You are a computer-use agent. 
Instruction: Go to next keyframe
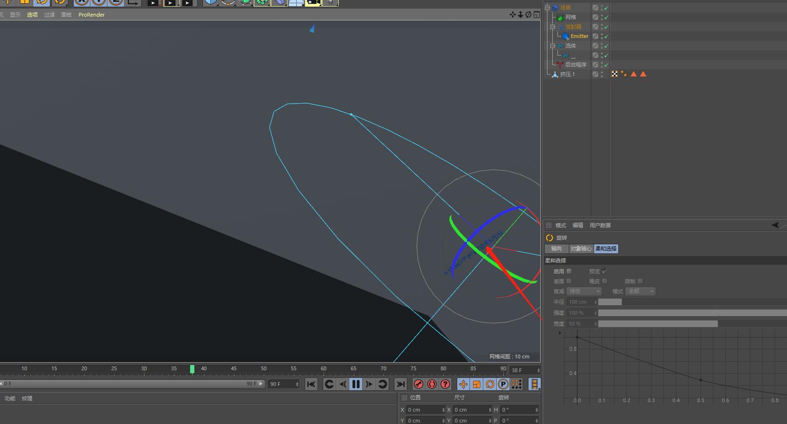point(382,384)
